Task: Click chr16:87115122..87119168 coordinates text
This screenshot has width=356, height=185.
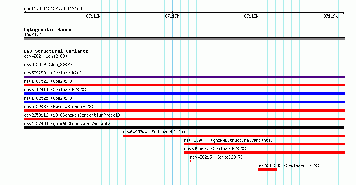Action: pos(53,9)
